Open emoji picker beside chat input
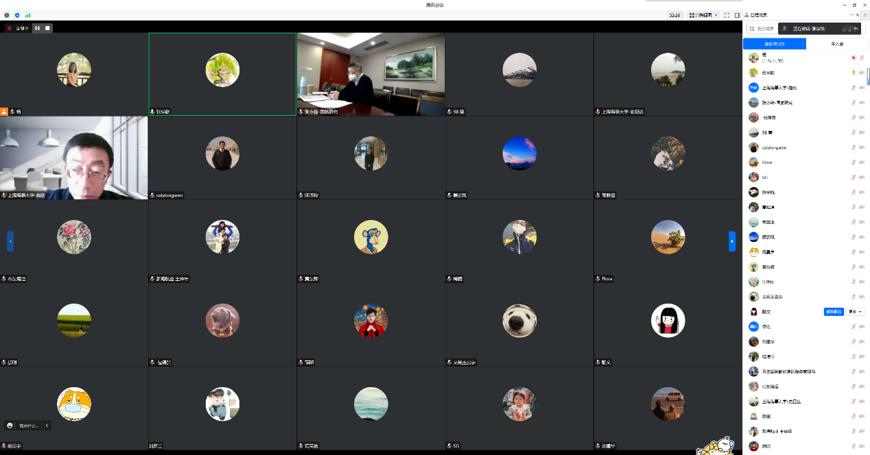The width and height of the screenshot is (870, 455). (x=10, y=426)
